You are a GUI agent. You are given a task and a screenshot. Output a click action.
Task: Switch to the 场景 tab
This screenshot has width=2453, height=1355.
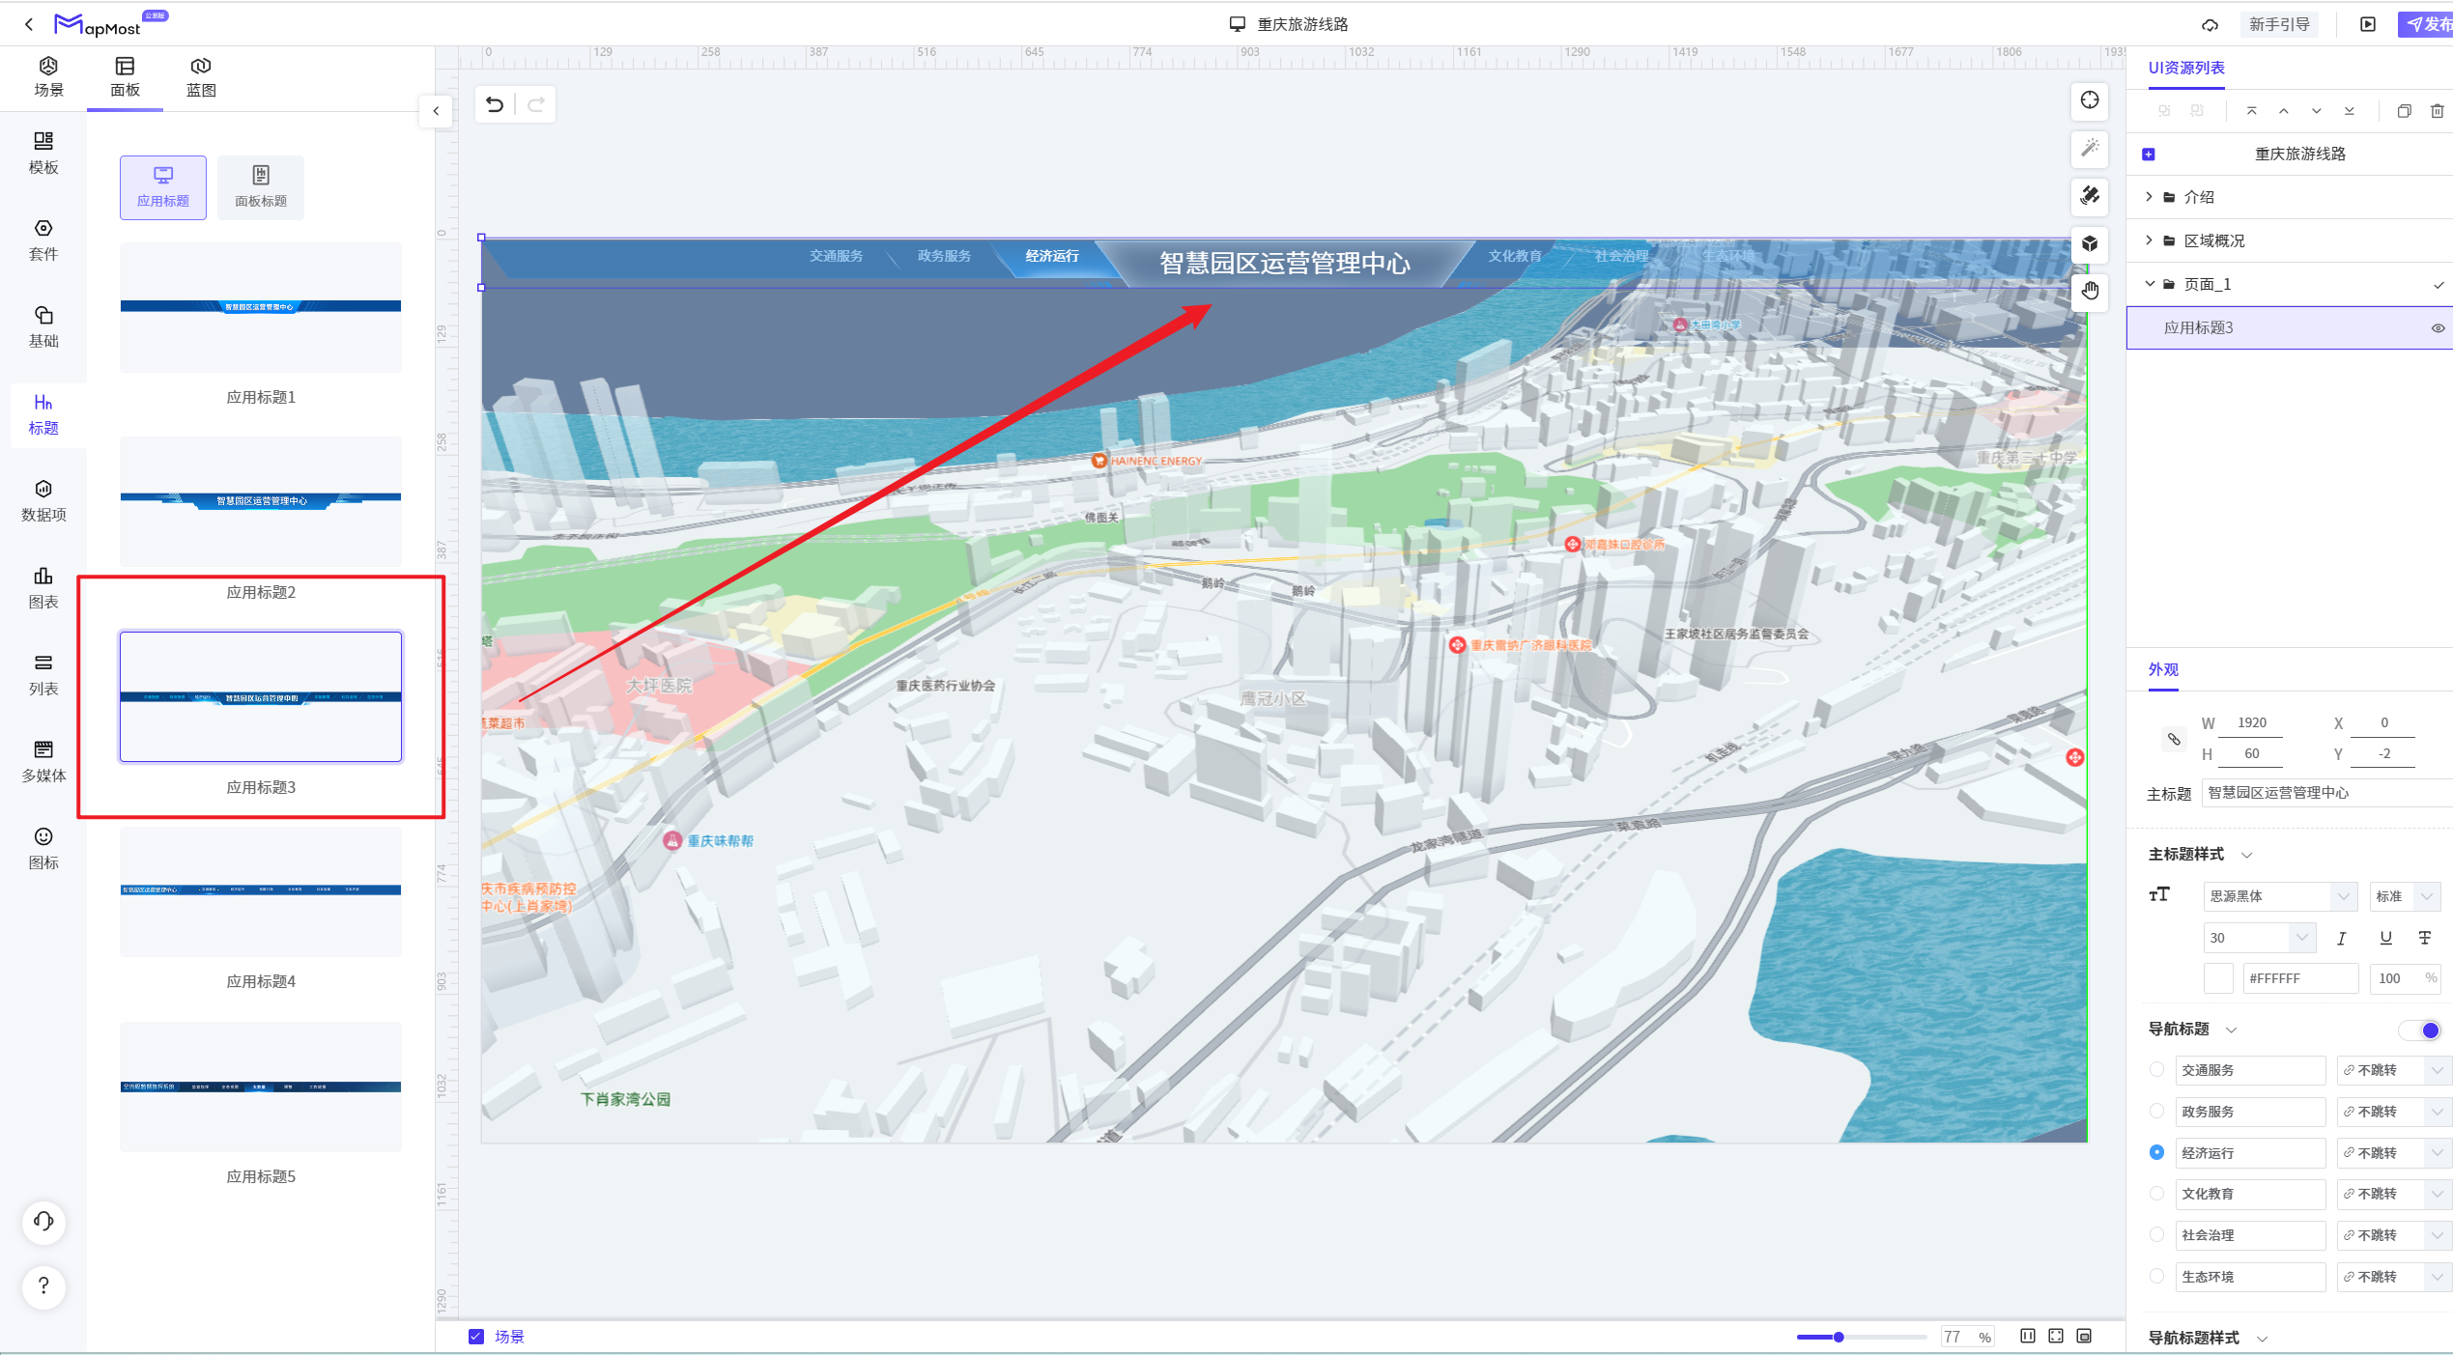pyautogui.click(x=49, y=77)
